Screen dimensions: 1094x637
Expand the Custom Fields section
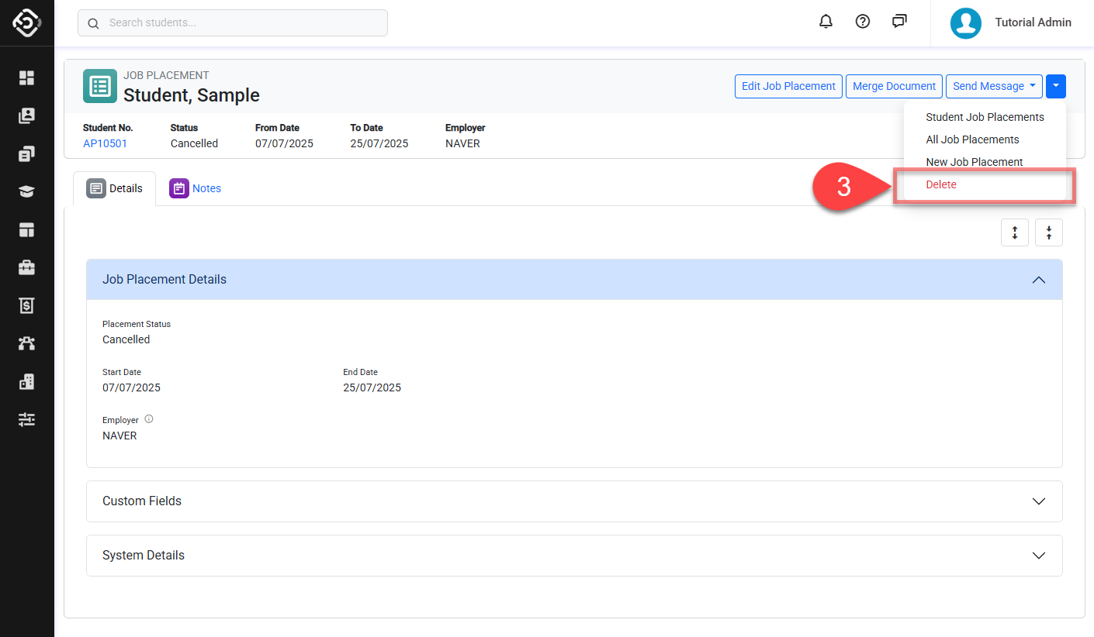1038,501
